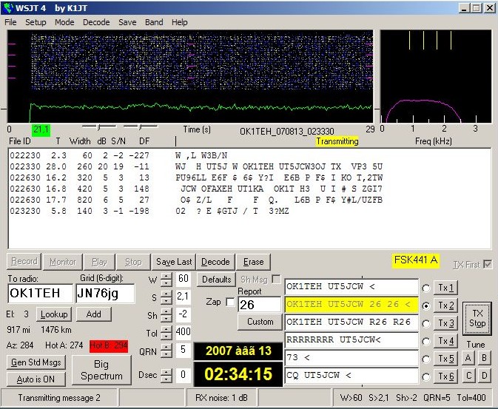Click the Erase button
The image size is (498, 409).
253,262
